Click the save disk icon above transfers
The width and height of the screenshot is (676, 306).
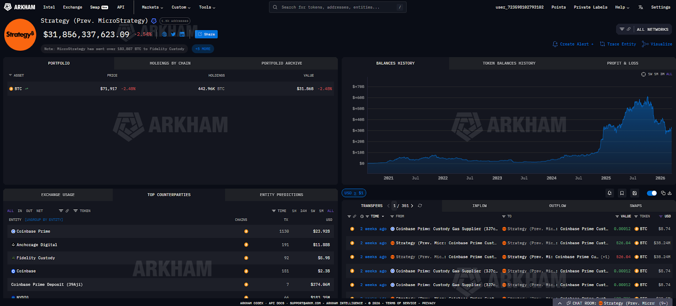pyautogui.click(x=635, y=193)
